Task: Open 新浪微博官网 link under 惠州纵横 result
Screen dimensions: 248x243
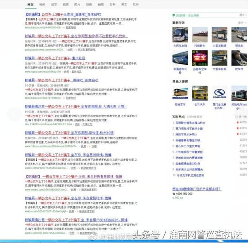Action: [x=89, y=168]
